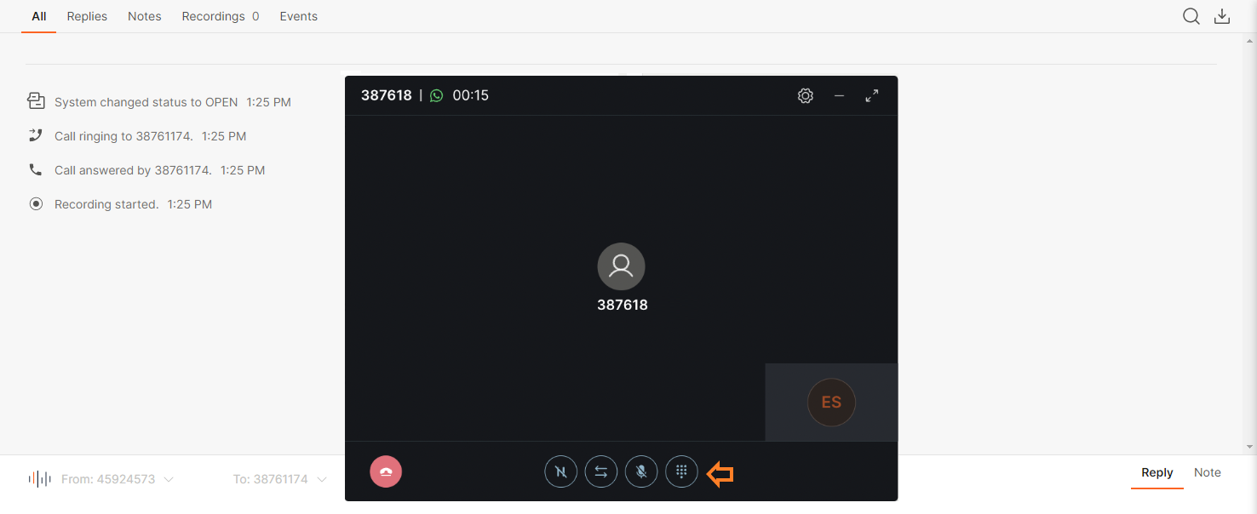Click 'Call answered by 38761174.' entry

tap(133, 170)
